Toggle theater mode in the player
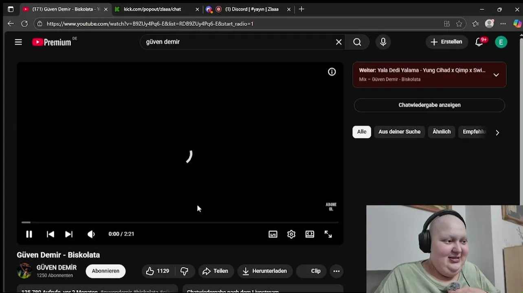 tap(310, 234)
